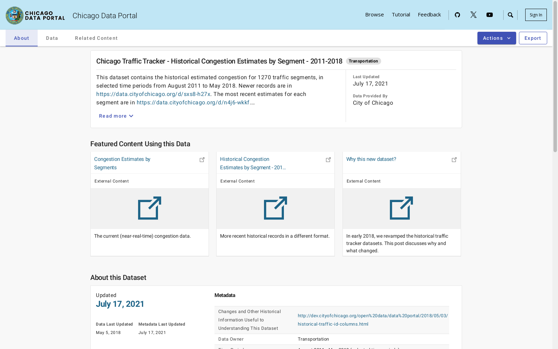558x349 pixels.
Task: Open the Feedback menu item
Action: (429, 15)
